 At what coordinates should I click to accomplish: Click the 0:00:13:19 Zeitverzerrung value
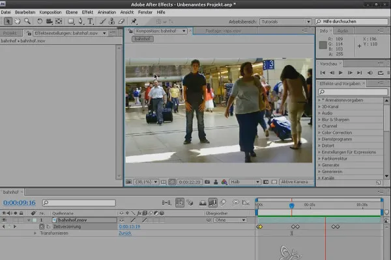(130, 227)
